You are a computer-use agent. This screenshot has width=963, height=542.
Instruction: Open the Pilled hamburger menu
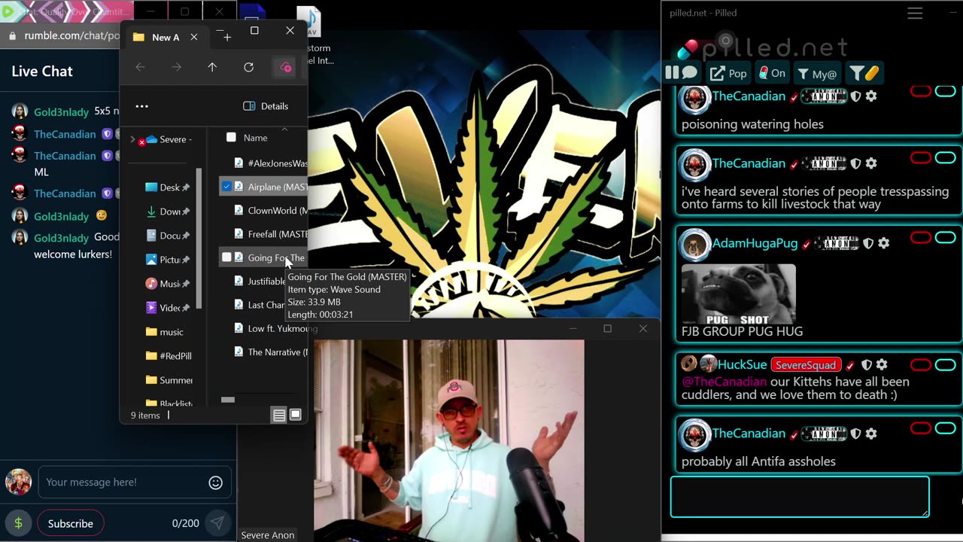tap(915, 14)
